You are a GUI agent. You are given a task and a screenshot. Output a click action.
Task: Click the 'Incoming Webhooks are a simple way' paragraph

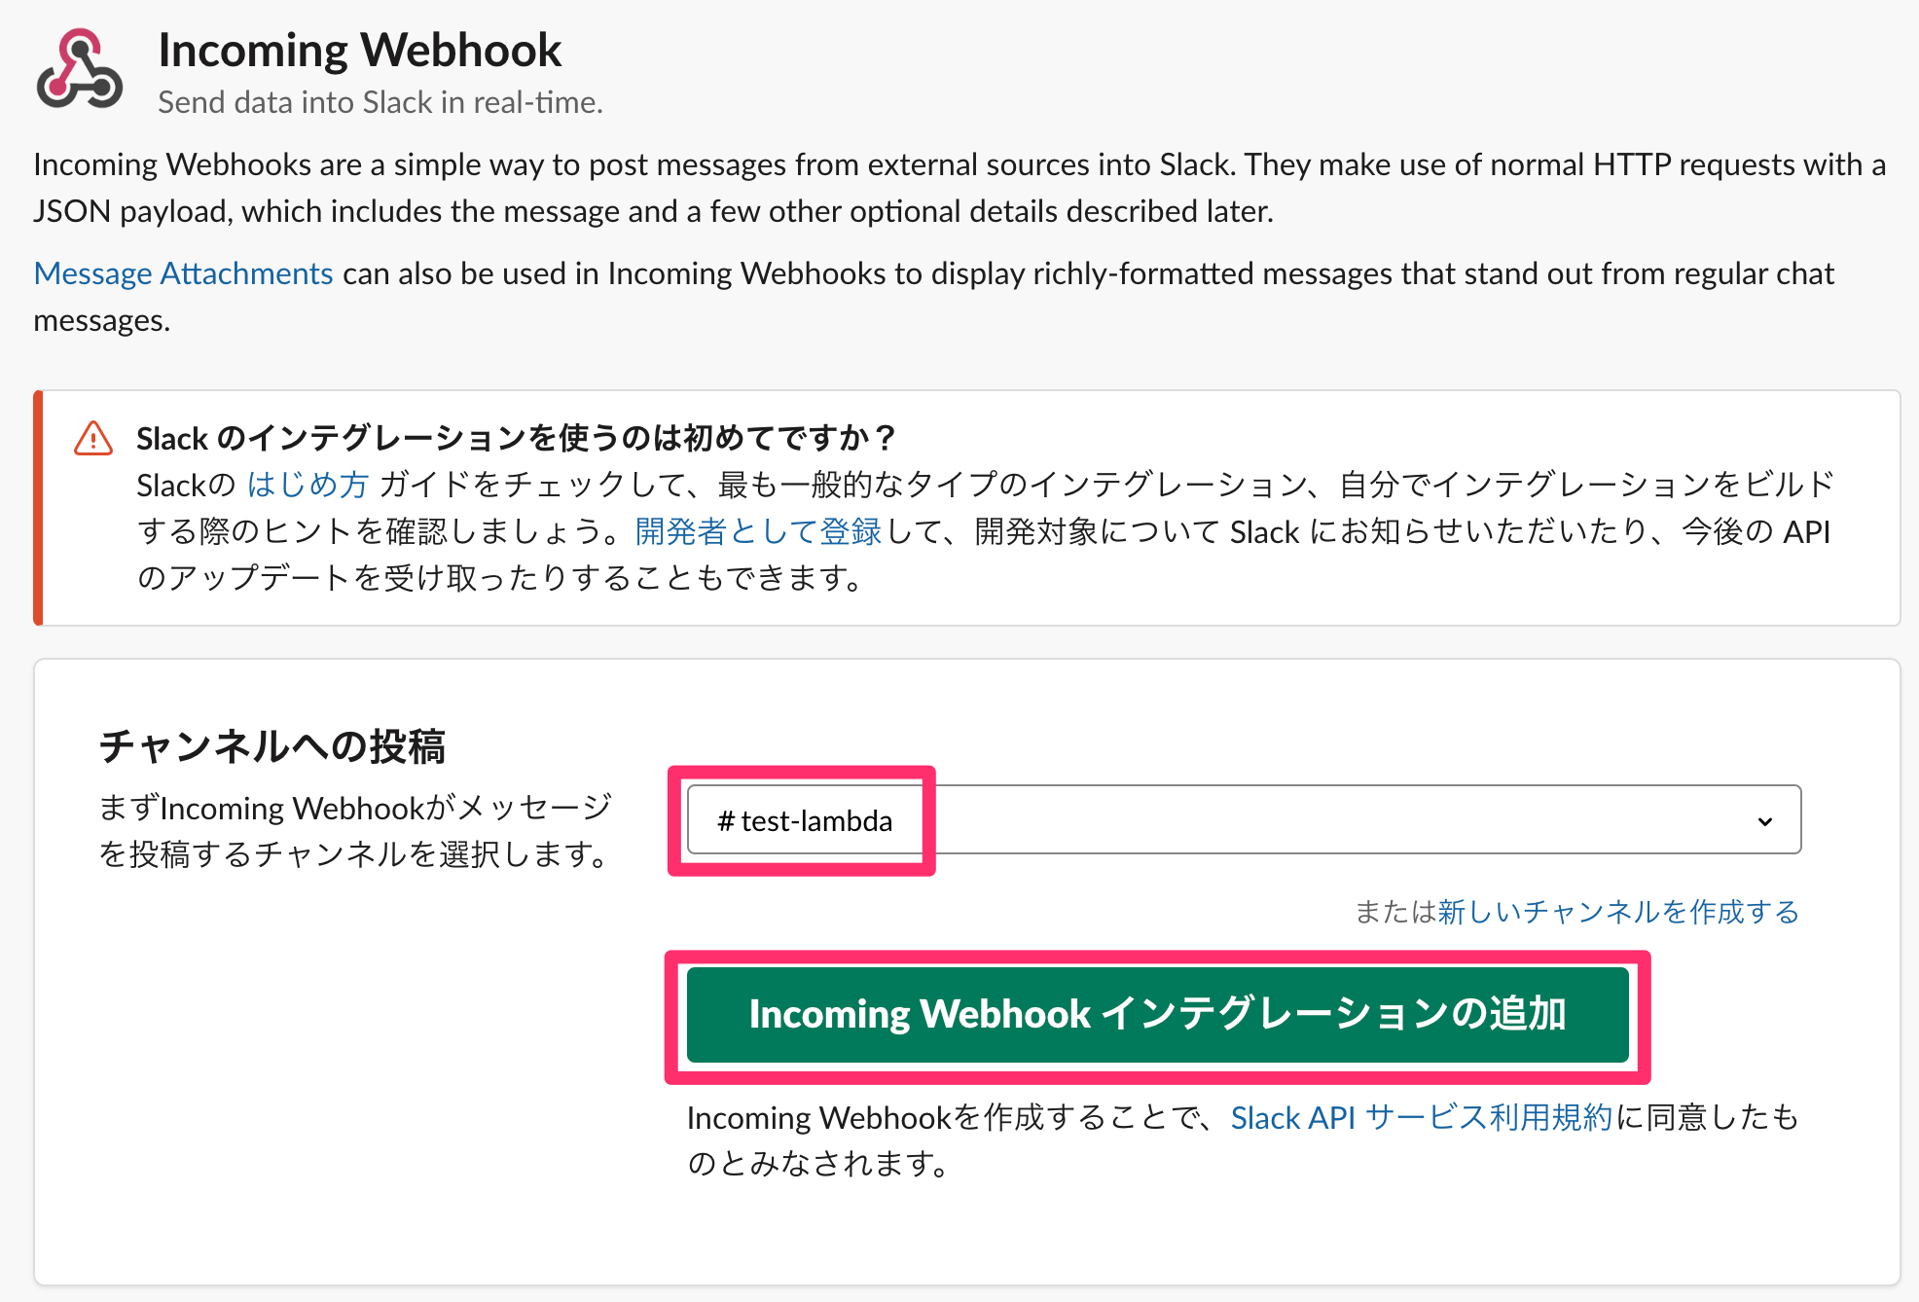(959, 188)
